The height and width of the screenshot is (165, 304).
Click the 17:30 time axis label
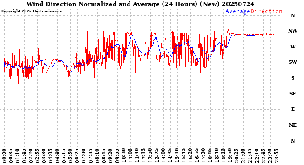tap(203, 156)
